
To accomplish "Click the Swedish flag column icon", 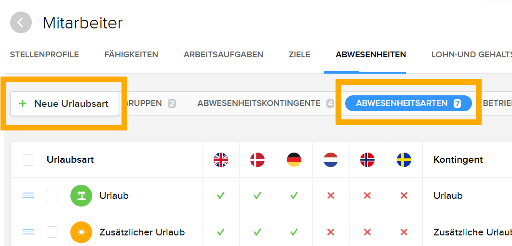I will (404, 160).
